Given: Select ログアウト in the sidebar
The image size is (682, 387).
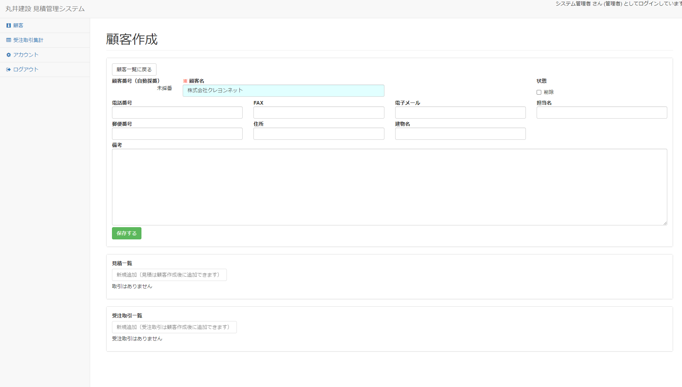Looking at the screenshot, I should 25,70.
